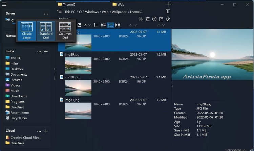Expand the Notifications panel chevron
The width and height of the screenshot is (254, 151).
point(244,150)
